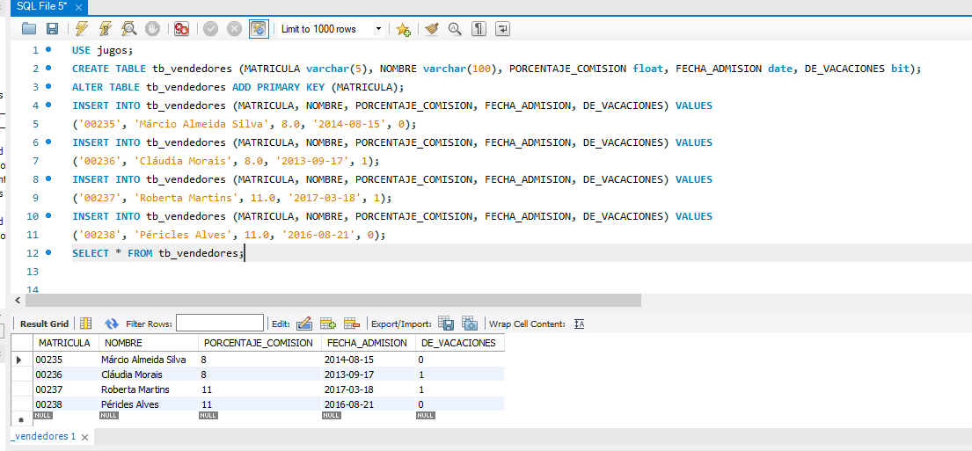
Task: Toggle the auto-commit mode icon
Action: [259, 28]
